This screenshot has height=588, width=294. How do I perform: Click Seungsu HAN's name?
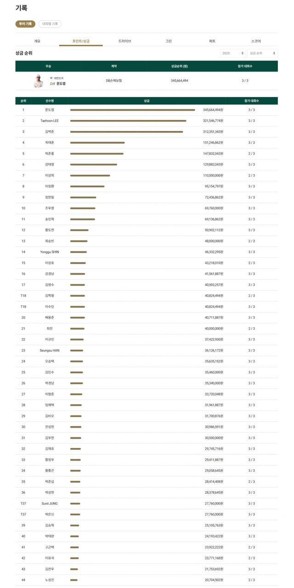[x=50, y=351]
